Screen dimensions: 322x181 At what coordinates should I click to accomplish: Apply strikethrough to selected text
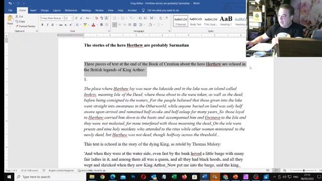[x=60, y=25]
